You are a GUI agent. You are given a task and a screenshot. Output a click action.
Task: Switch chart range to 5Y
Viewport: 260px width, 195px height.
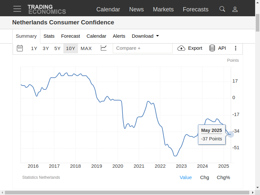click(x=58, y=48)
